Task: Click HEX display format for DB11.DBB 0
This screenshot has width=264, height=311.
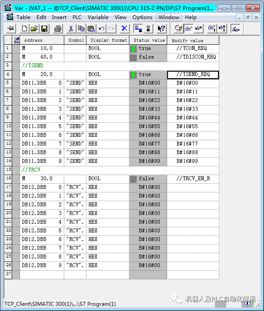Action: pos(108,83)
